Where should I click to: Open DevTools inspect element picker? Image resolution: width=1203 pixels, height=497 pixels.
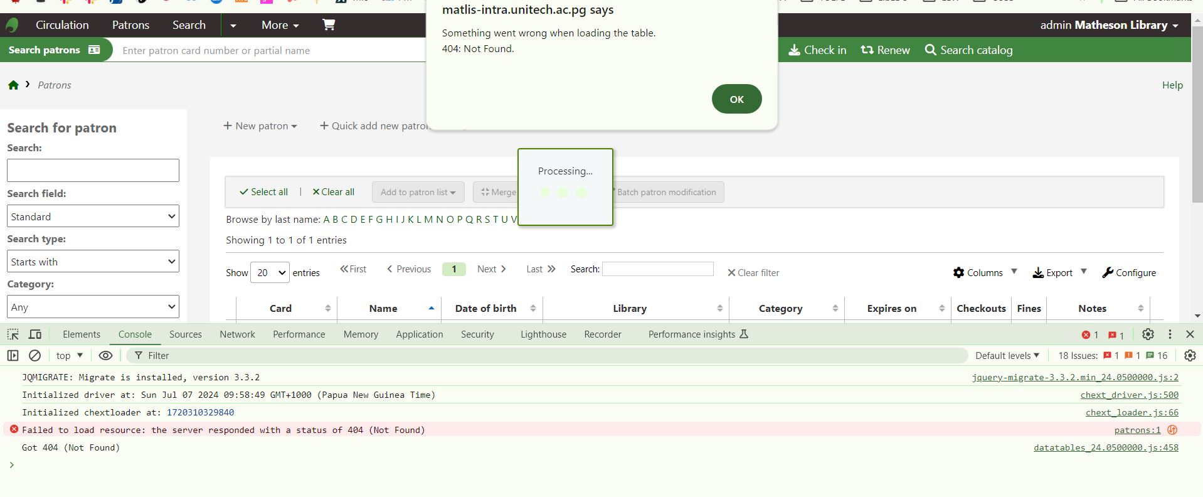[13, 334]
